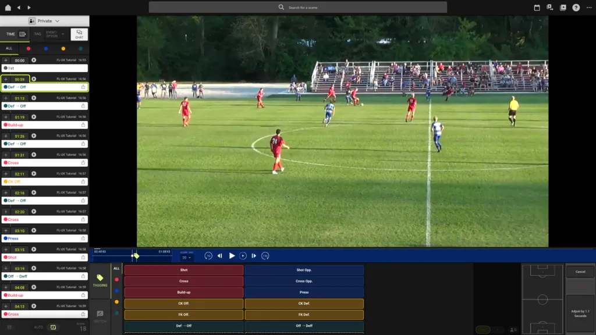This screenshot has width=596, height=335.
Task: Play the scene tagged at 01:13
Action: (x=34, y=98)
